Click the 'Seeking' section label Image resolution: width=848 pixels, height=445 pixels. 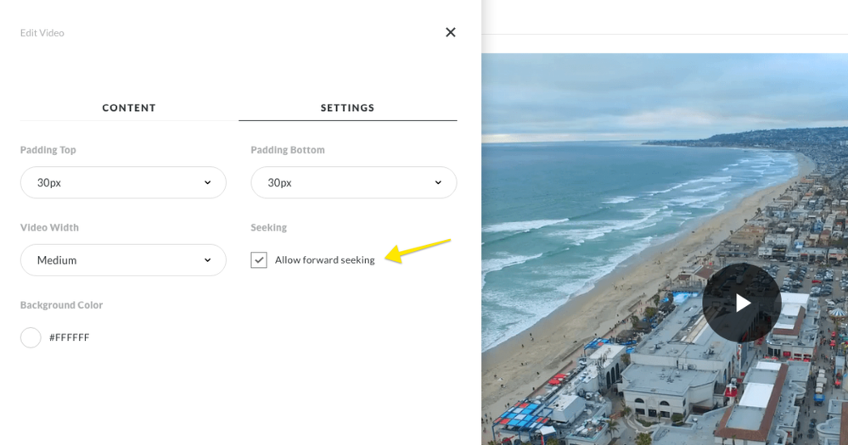(268, 227)
